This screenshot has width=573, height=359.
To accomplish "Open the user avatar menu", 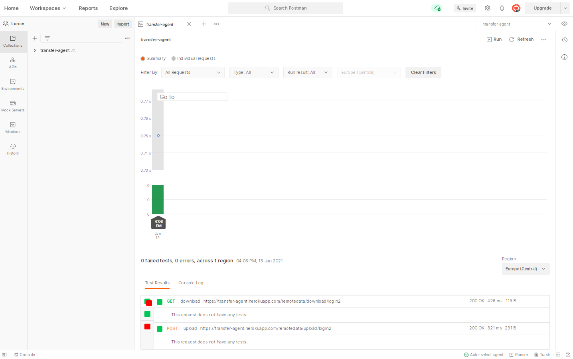I will pyautogui.click(x=516, y=8).
